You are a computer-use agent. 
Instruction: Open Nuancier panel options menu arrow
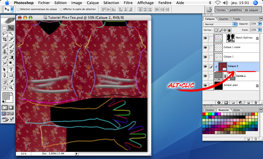click(x=261, y=110)
